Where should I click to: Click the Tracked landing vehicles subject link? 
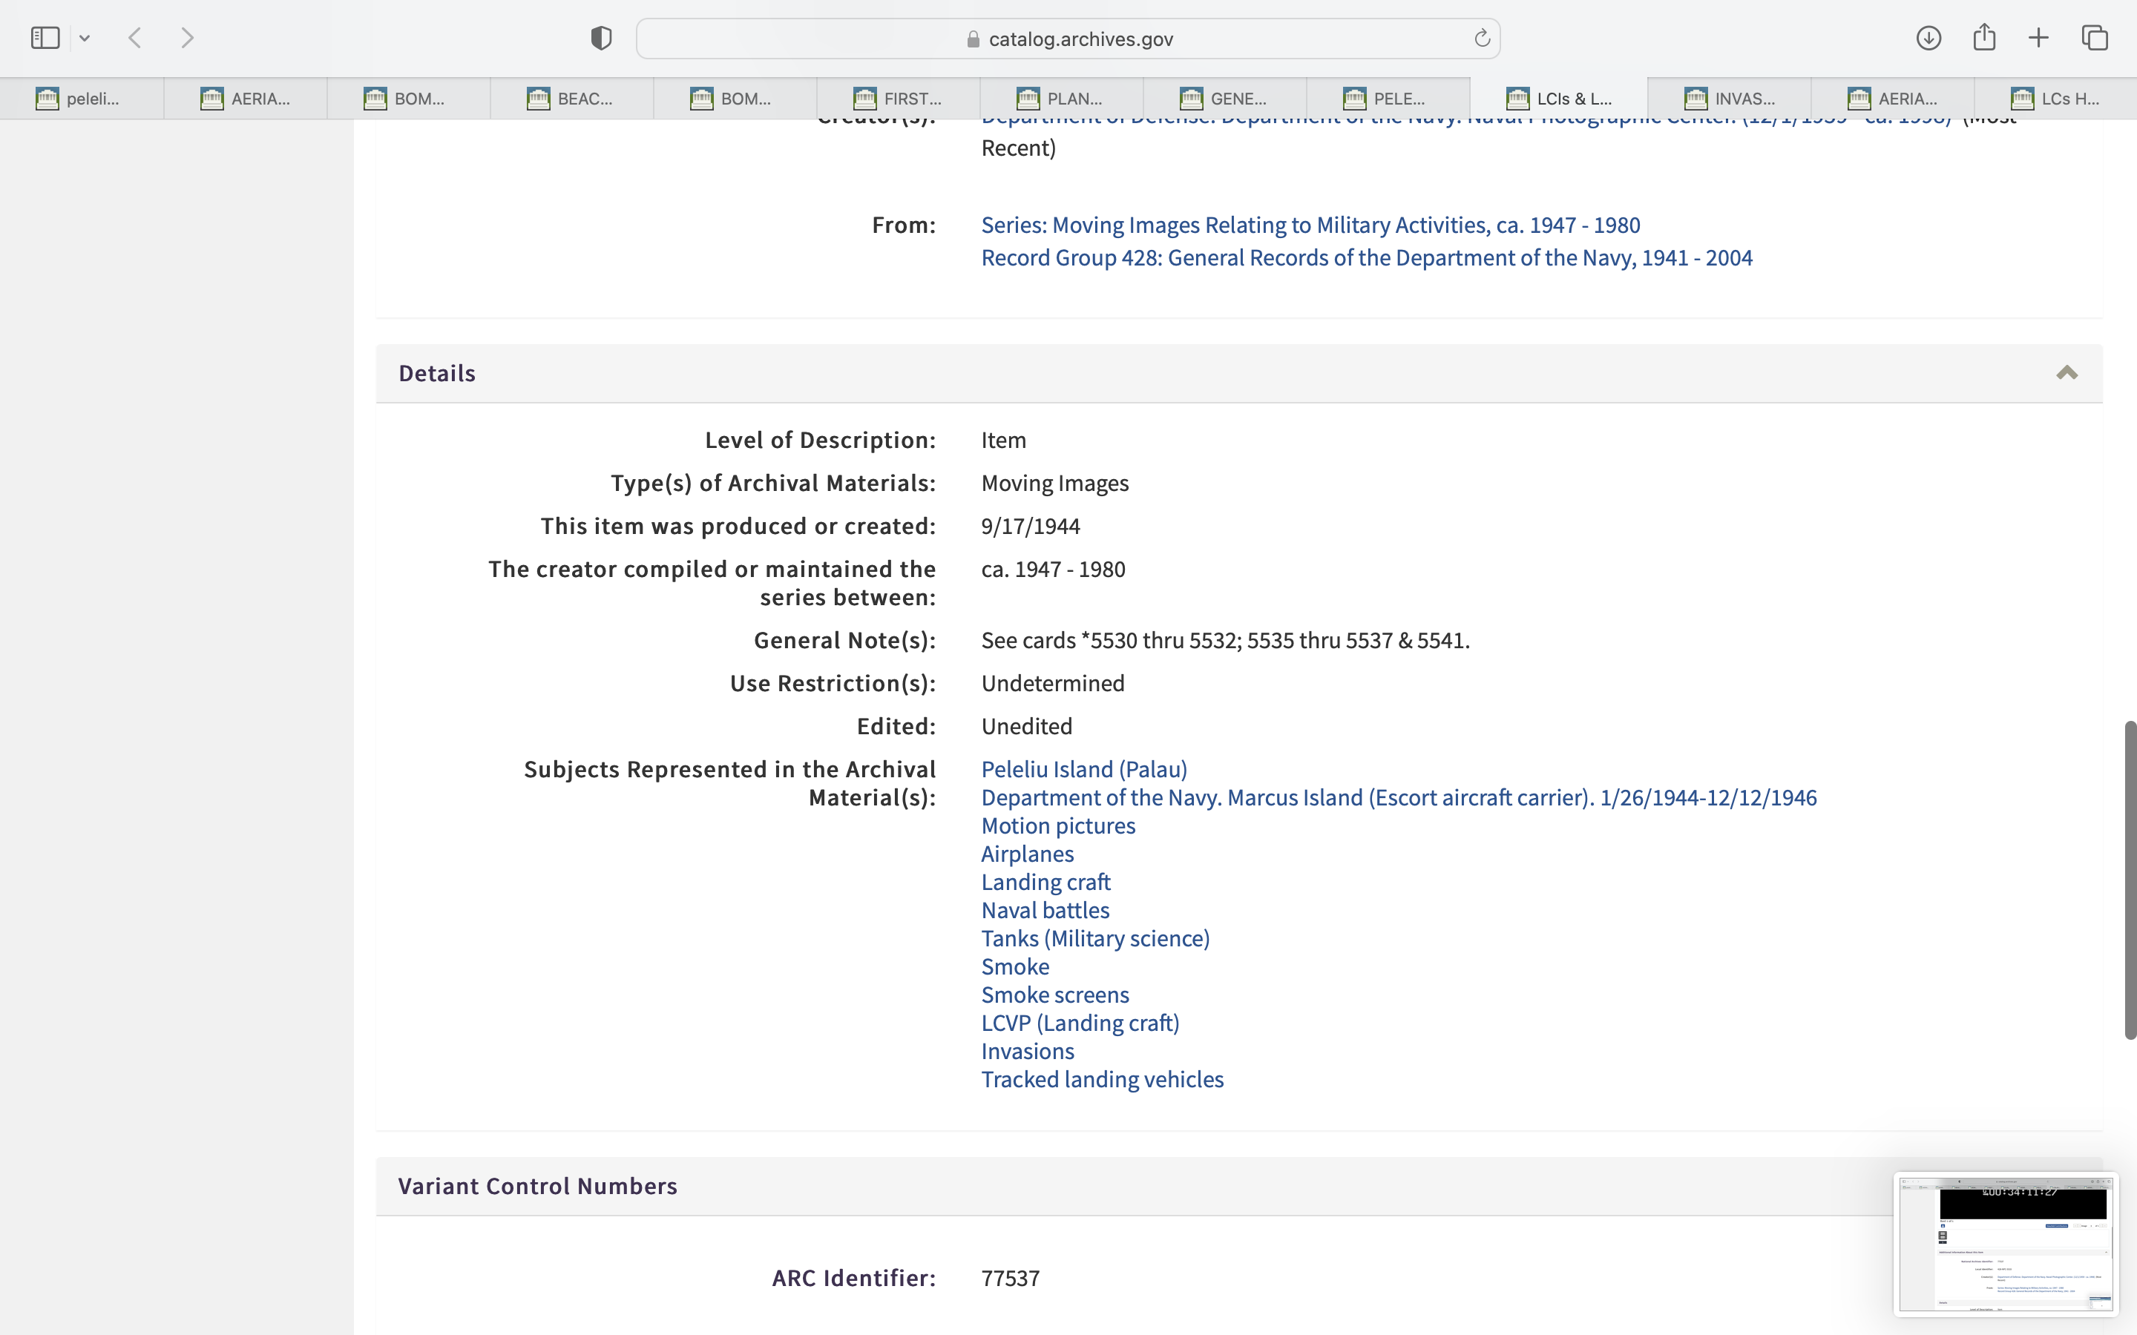point(1101,1079)
